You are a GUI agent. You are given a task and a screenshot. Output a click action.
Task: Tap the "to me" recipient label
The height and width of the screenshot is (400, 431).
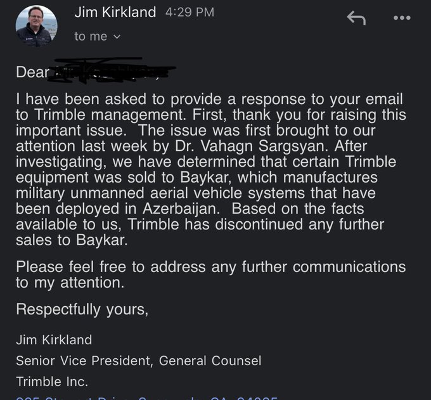(91, 37)
